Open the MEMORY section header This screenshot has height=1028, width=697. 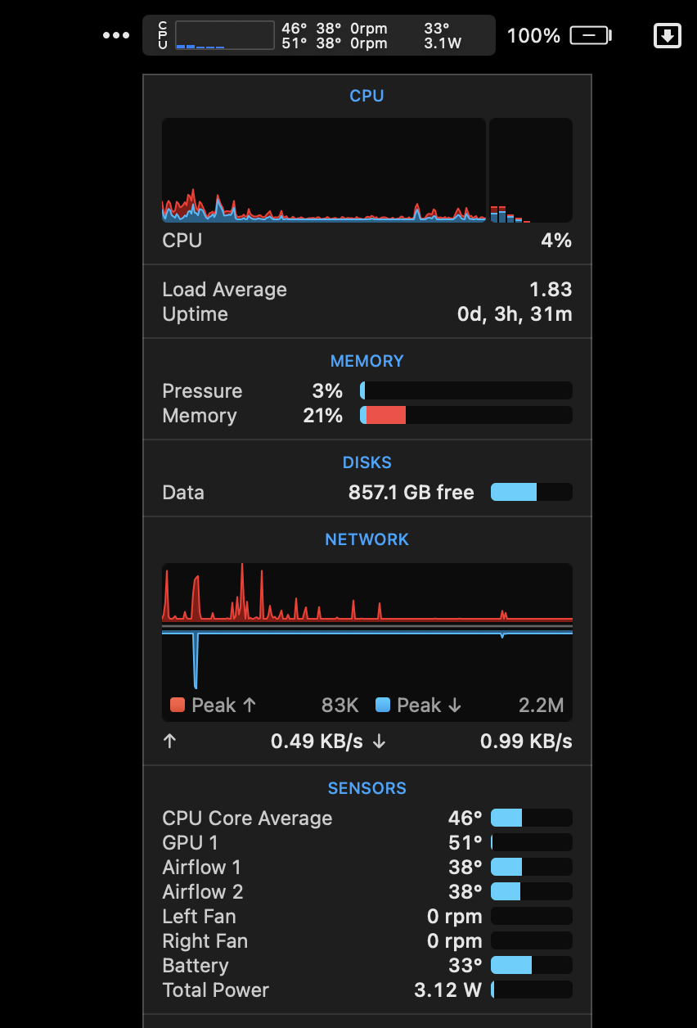pos(366,361)
